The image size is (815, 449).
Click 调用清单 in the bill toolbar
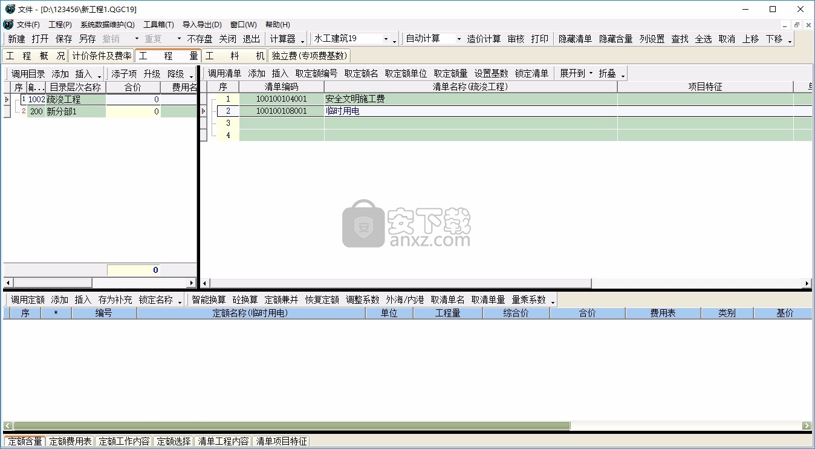pos(224,73)
